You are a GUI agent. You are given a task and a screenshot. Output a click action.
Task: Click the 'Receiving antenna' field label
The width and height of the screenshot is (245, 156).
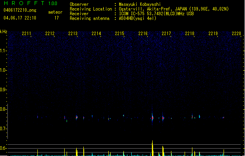pos(90,18)
